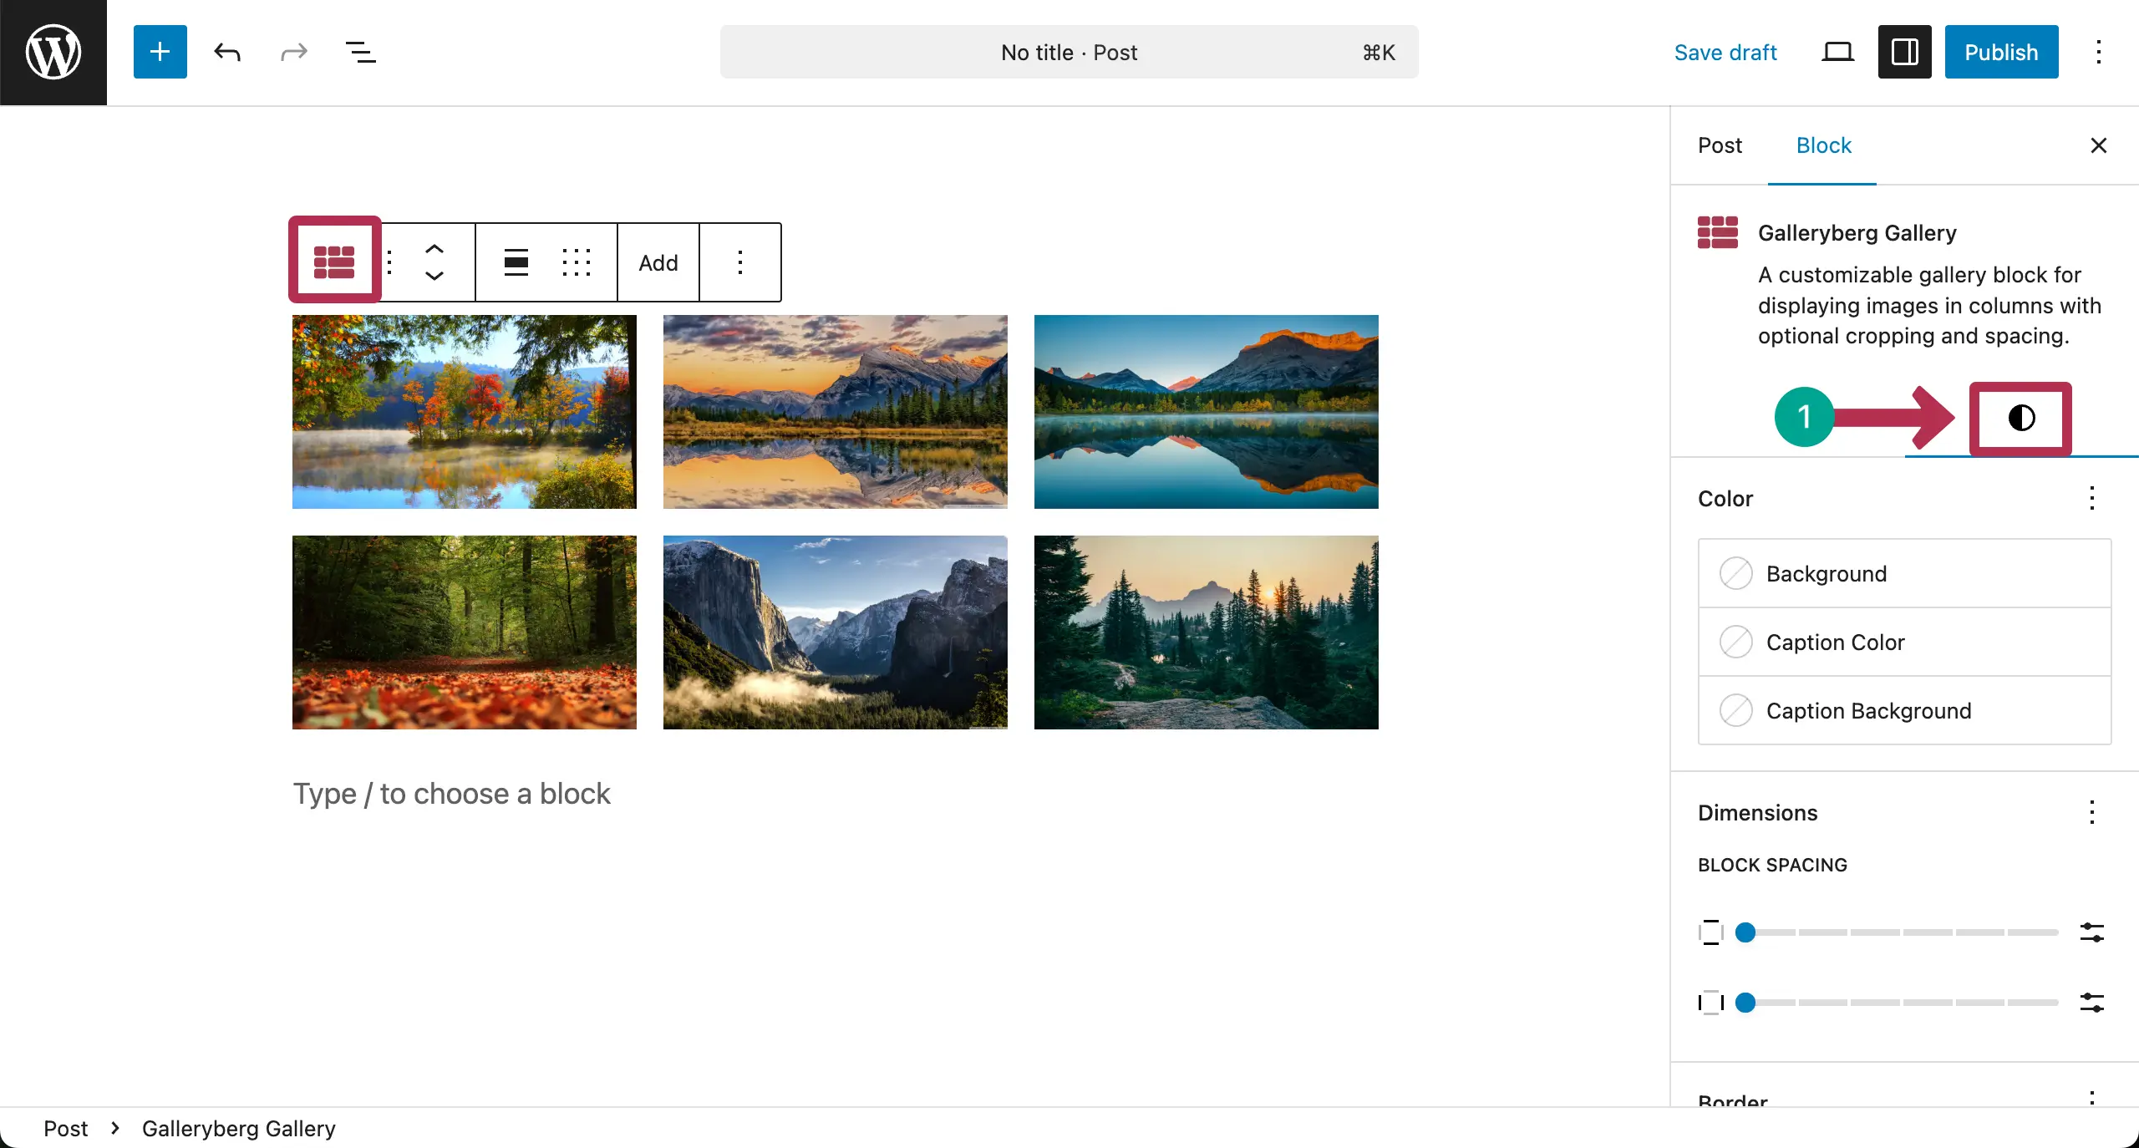Click the undo arrow in the top toolbar
The width and height of the screenshot is (2139, 1148).
[226, 52]
